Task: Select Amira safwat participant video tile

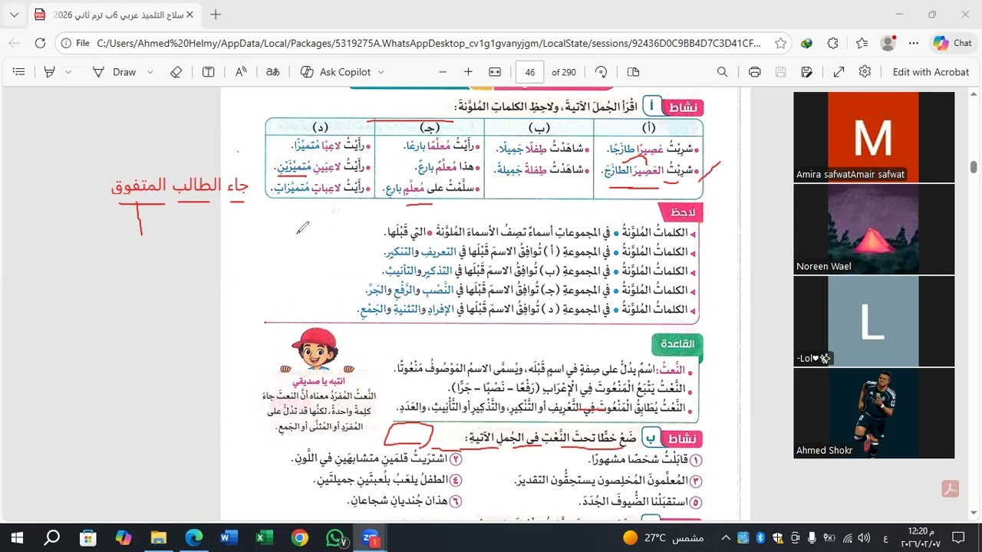Action: [874, 136]
